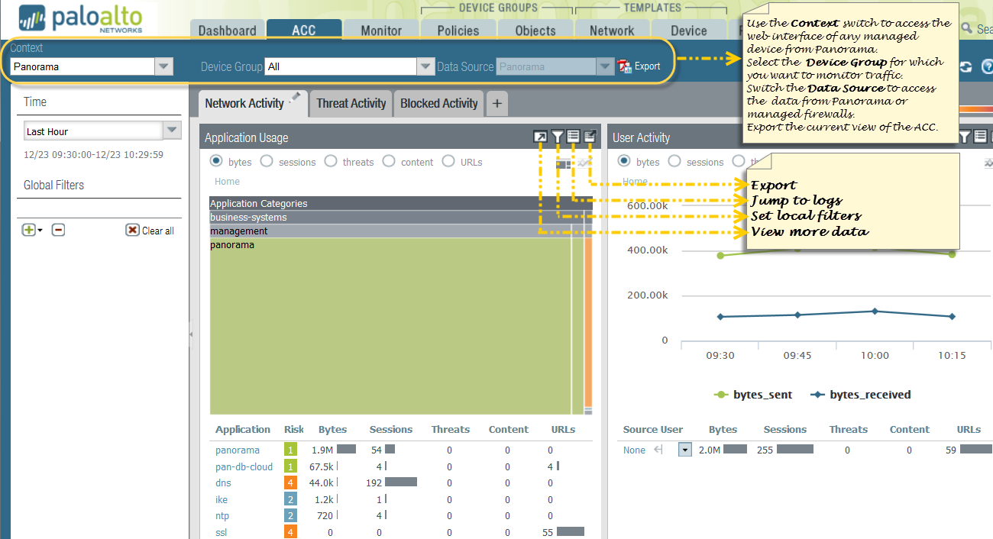Expand the Device Group dropdown
The width and height of the screenshot is (993, 539).
[x=425, y=66]
